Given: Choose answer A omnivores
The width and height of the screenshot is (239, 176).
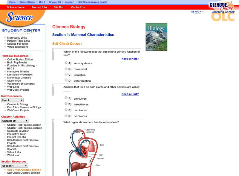Looking at the screenshot, I should pos(66,98).
